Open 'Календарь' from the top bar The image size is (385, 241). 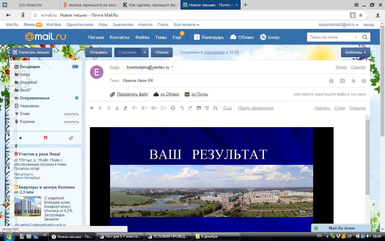[209, 37]
